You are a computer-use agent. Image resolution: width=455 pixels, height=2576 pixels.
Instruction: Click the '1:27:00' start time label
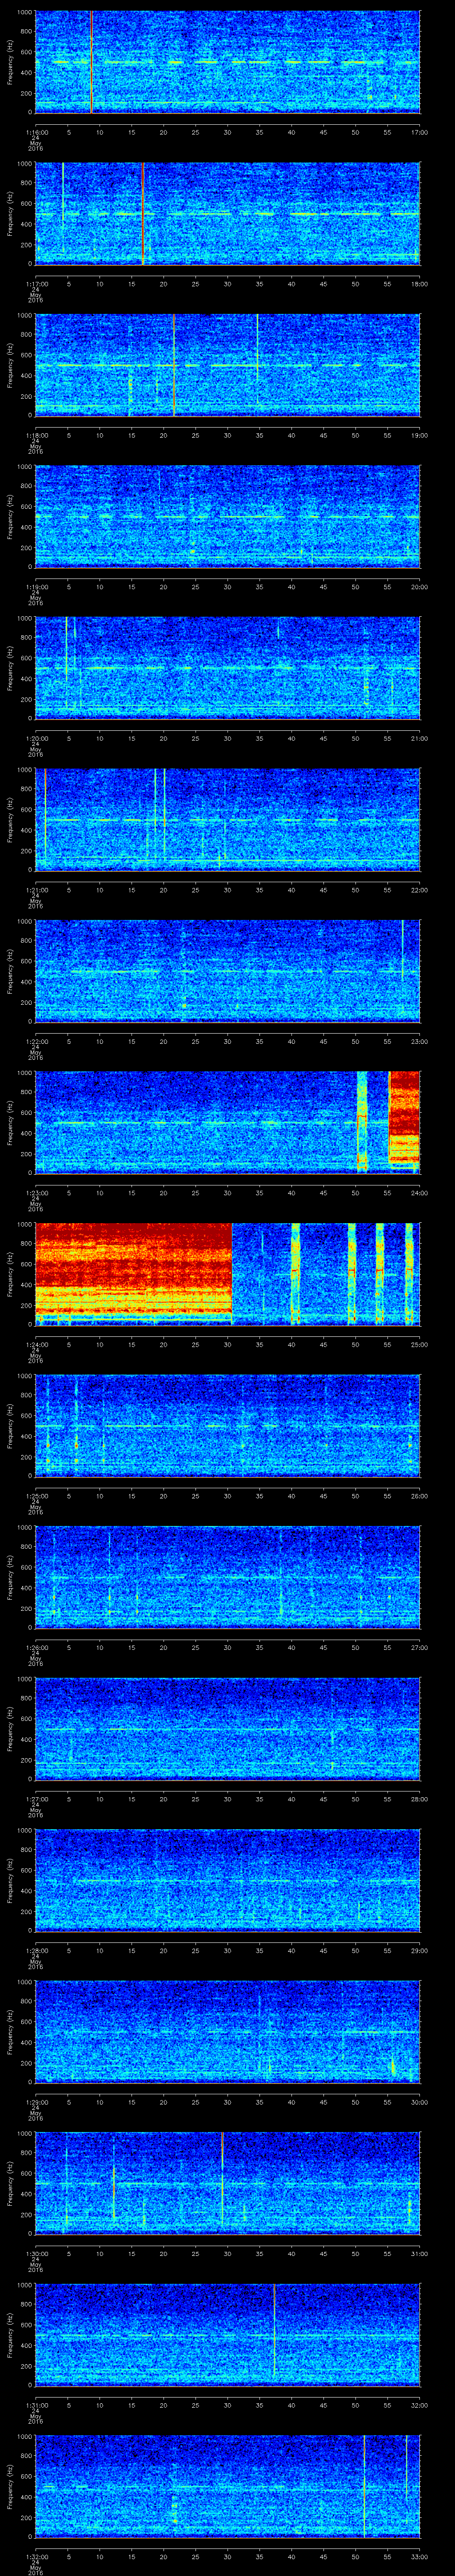(x=36, y=1799)
